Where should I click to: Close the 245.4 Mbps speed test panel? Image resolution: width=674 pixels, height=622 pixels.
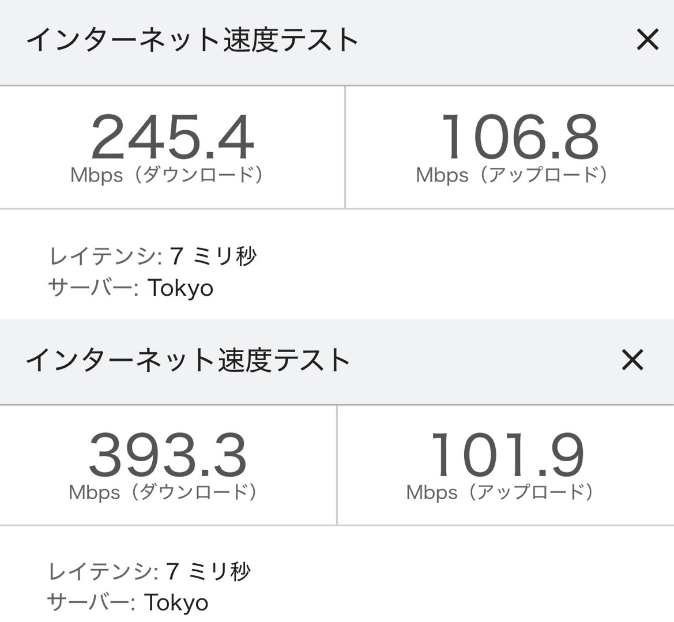(647, 40)
